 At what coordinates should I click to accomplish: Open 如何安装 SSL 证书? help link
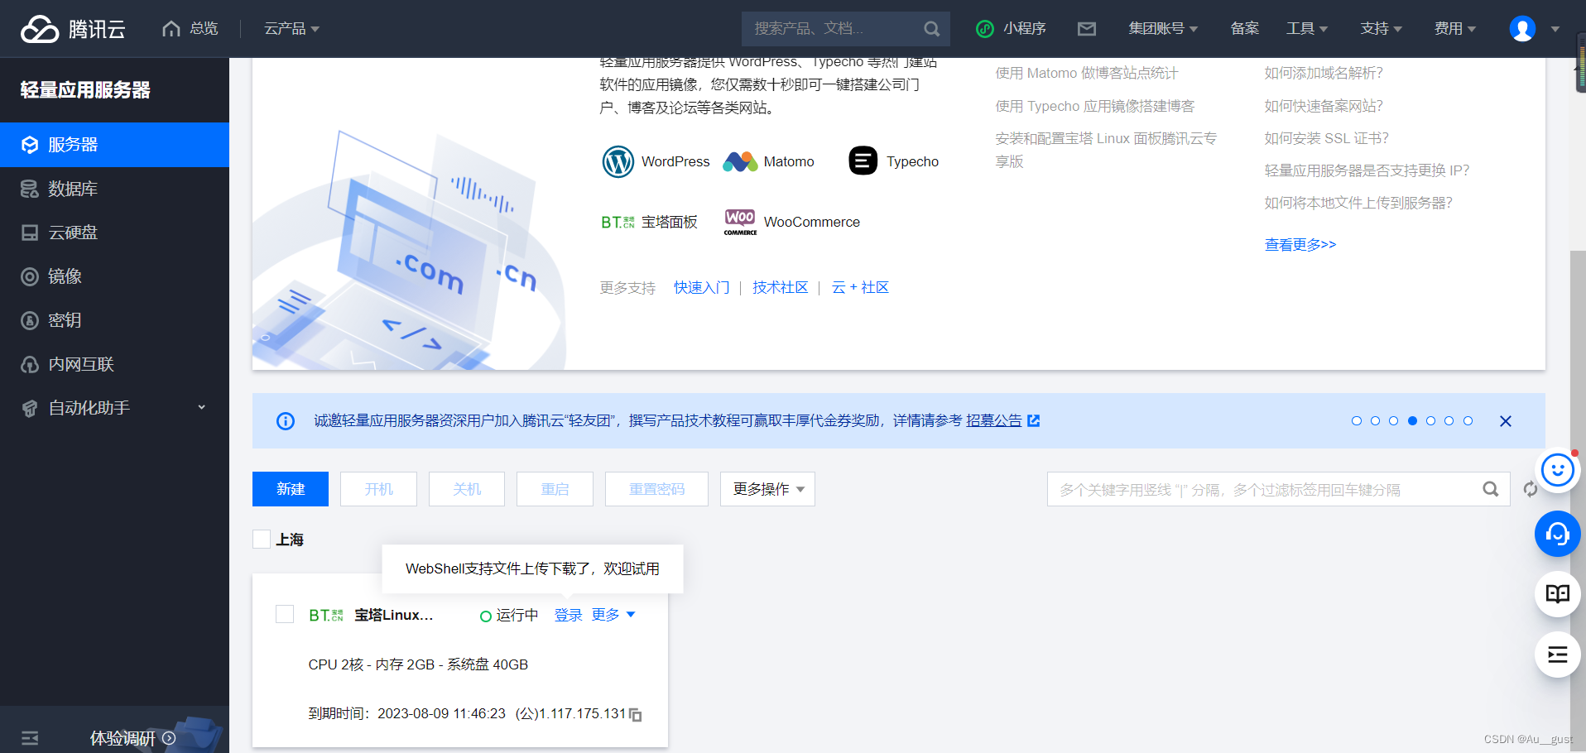(x=1326, y=138)
